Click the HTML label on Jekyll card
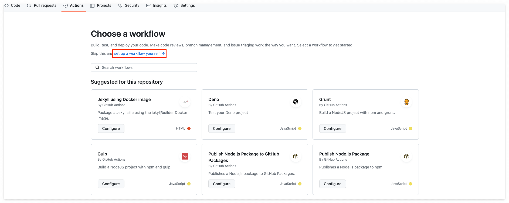The width and height of the screenshot is (509, 203). (x=181, y=128)
